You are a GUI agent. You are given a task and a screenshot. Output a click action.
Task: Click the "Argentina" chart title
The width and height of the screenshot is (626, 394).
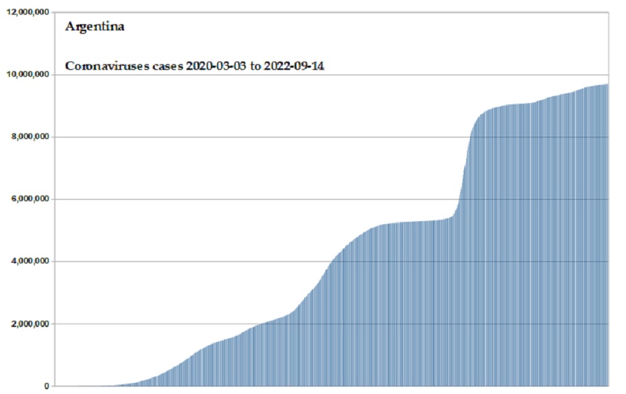coord(94,27)
